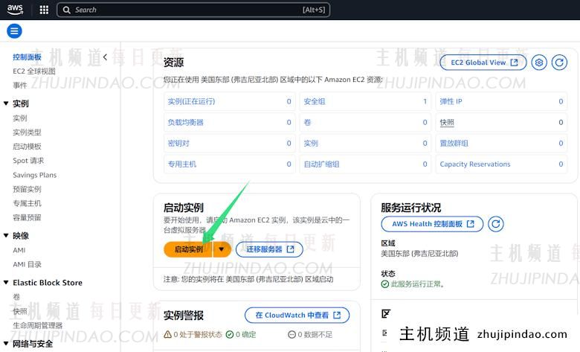Open 实例(正在运行) resource link
Viewport: 580px width, 352px height.
pos(191,101)
